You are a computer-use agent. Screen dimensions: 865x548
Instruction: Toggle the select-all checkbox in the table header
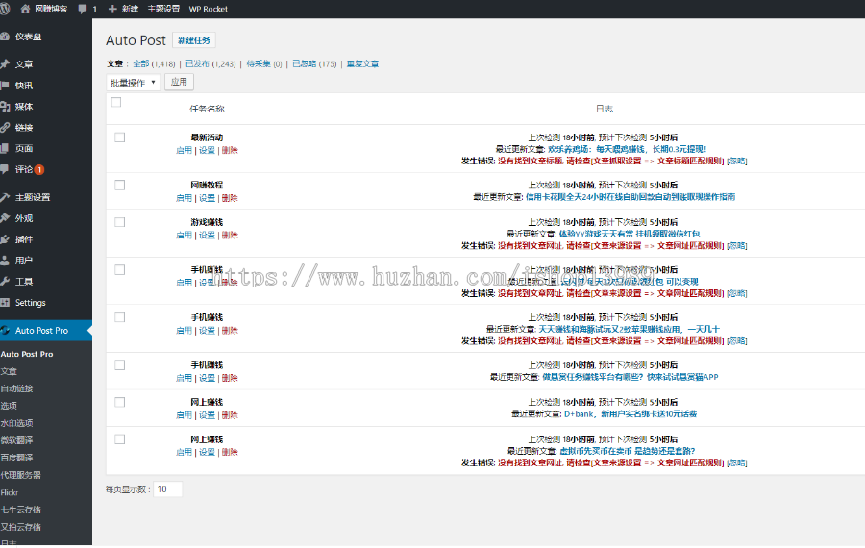[116, 102]
